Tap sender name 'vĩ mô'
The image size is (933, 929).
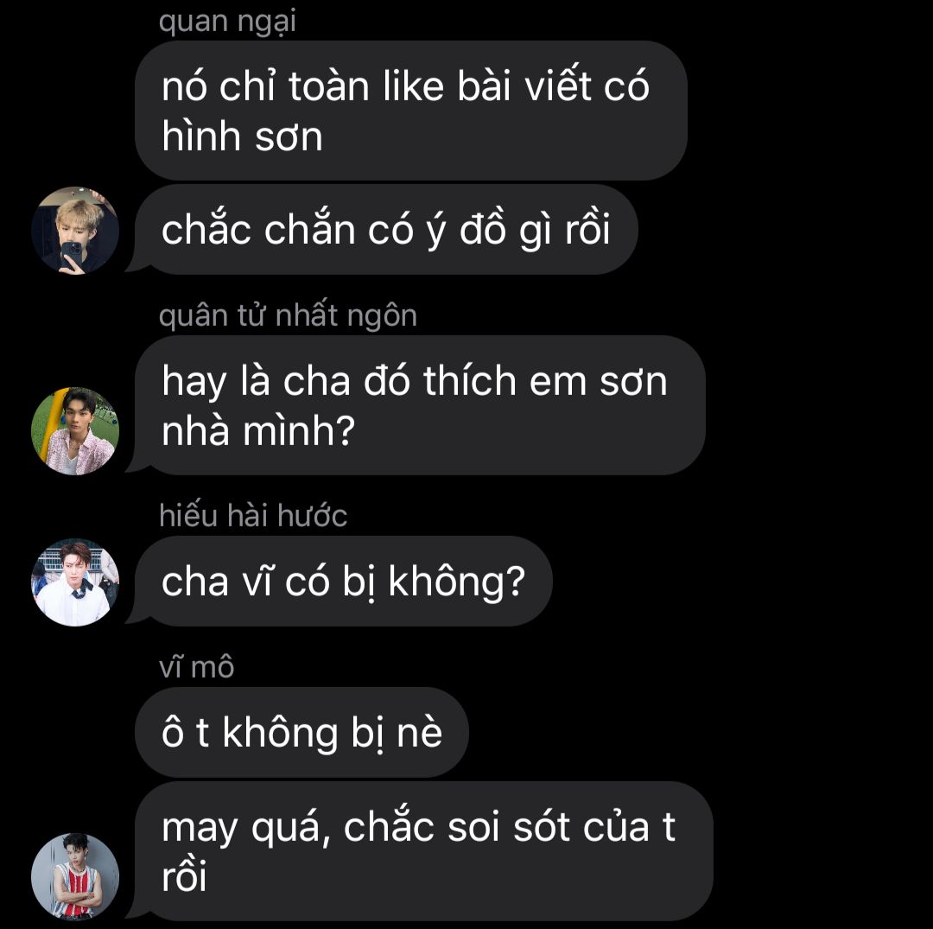click(x=196, y=667)
